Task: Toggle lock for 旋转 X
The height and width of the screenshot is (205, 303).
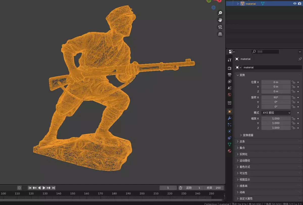Action: (293, 97)
